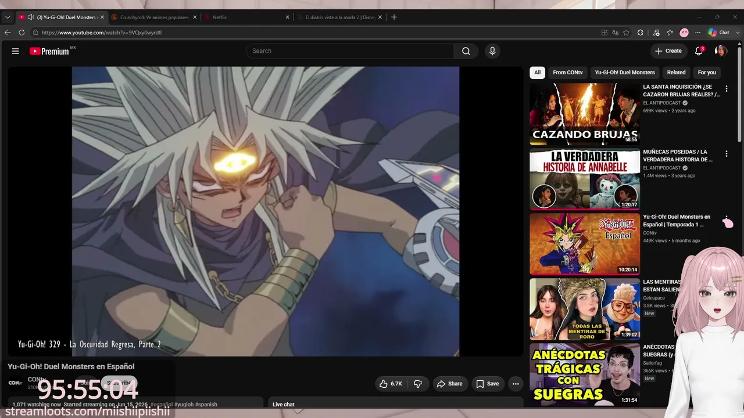The image size is (744, 418).
Task: Open more actions for the video
Action: (x=516, y=384)
